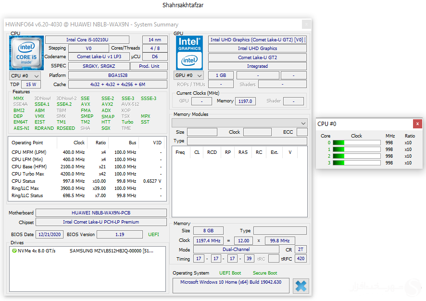This screenshot has width=426, height=301.
Task: Click the SGX feature label
Action: [106, 128]
